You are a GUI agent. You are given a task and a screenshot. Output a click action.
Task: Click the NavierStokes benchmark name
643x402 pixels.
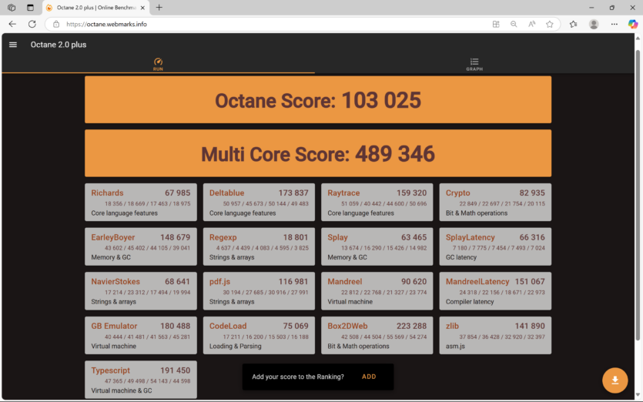[x=116, y=282]
